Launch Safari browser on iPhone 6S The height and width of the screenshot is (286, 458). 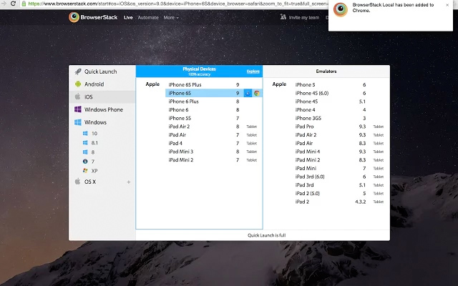[248, 93]
